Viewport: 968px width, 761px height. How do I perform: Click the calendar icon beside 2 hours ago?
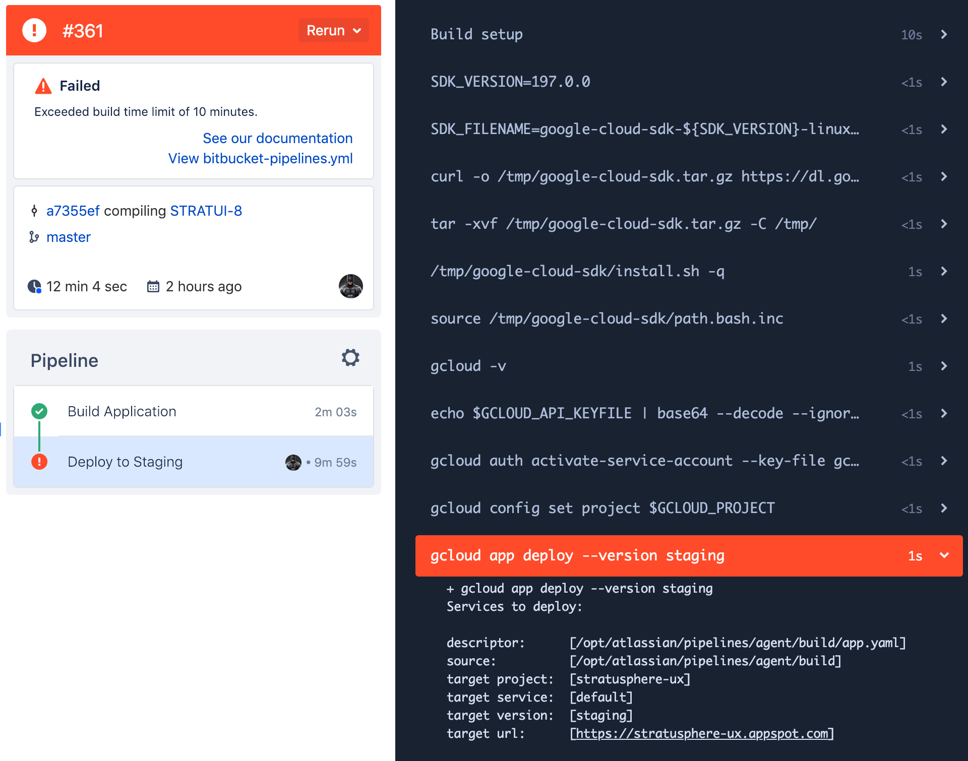[153, 286]
